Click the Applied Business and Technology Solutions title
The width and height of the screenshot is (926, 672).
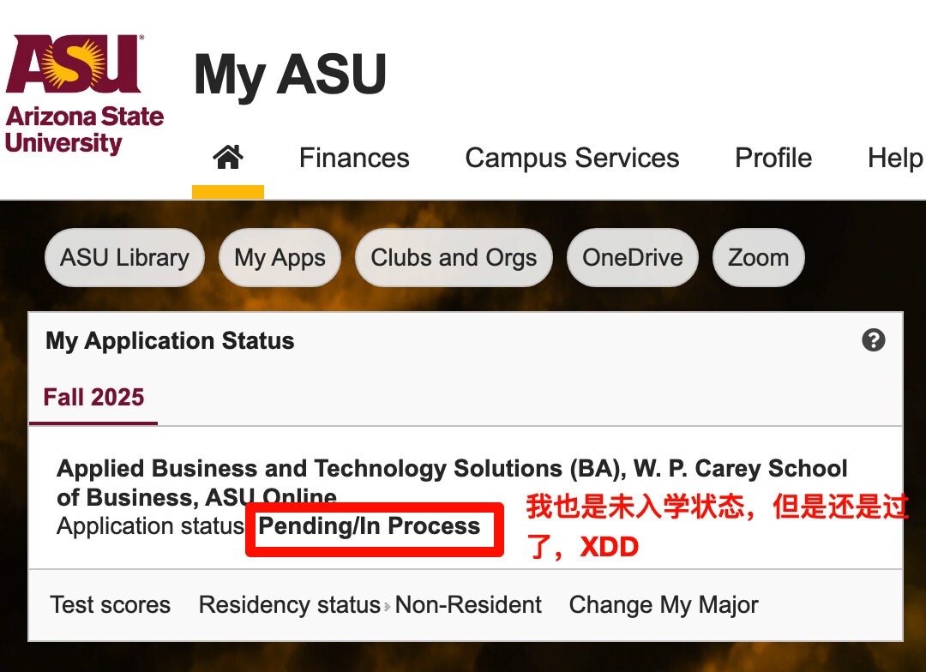[x=452, y=470]
